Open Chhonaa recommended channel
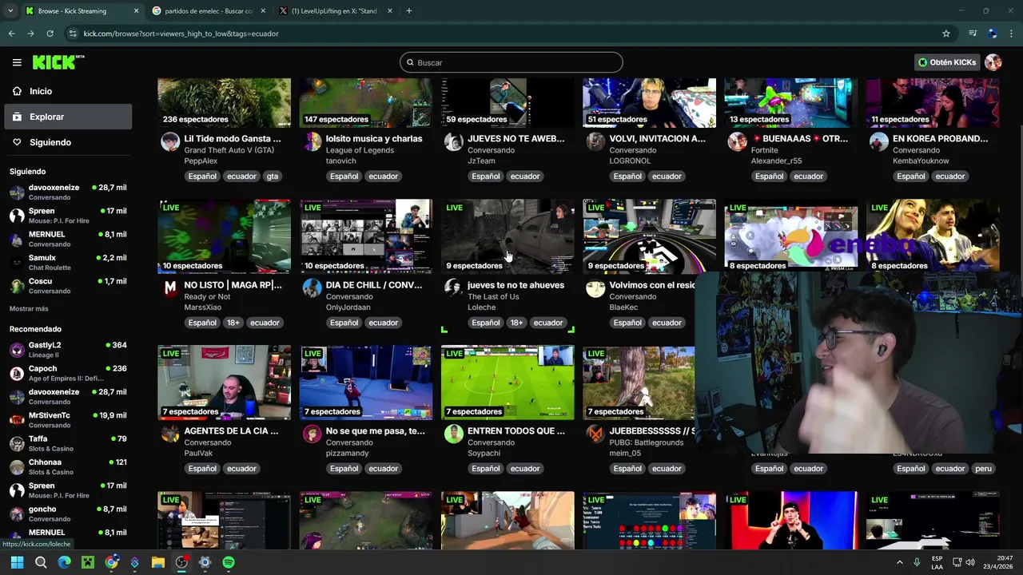Screen dimensions: 1023x575 pos(68,466)
